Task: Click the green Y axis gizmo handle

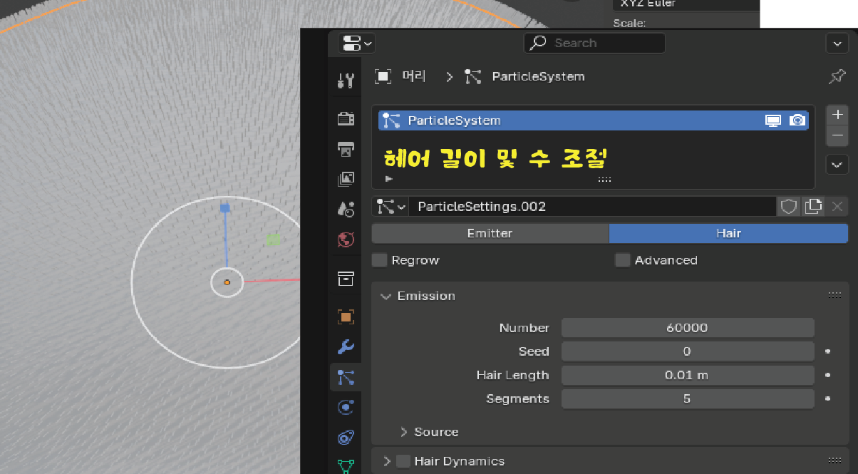Action: [x=273, y=239]
